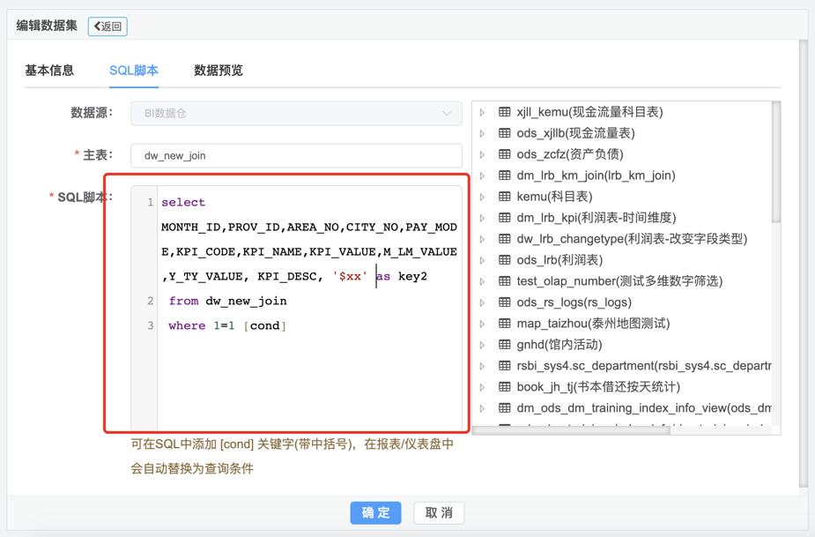Expand the dw_lrb_changetype tree node arrow
Screen dimensions: 815x537
[483, 240]
